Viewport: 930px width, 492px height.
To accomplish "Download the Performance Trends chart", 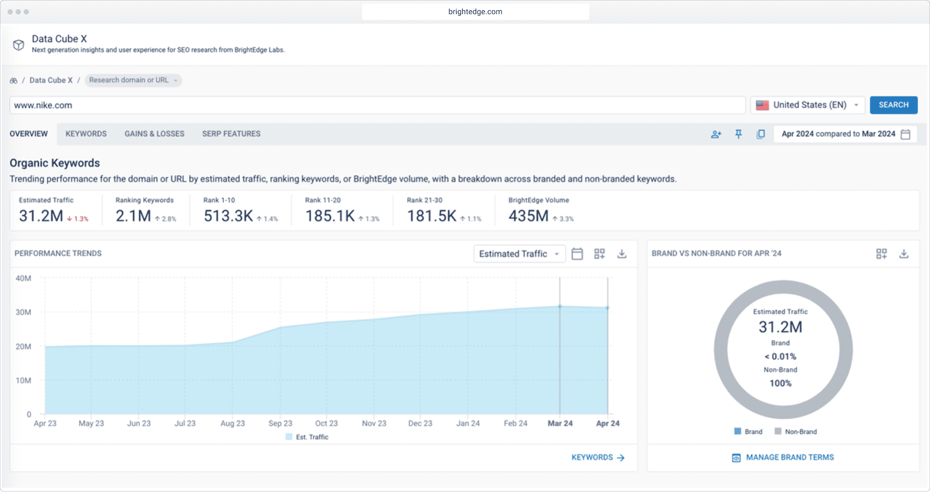I will 622,254.
